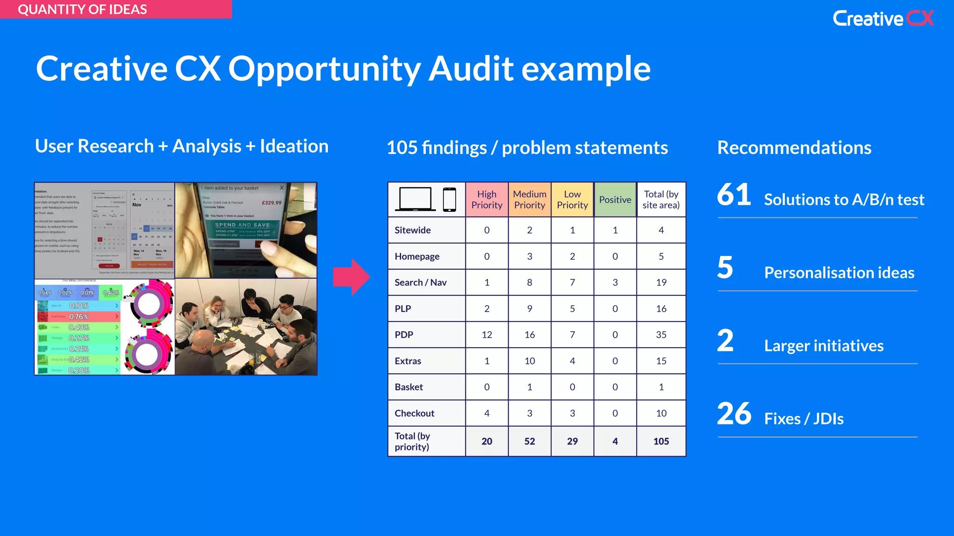Screen dimensions: 954x536
Task: Click the Positive total 4
Action: tap(615, 441)
